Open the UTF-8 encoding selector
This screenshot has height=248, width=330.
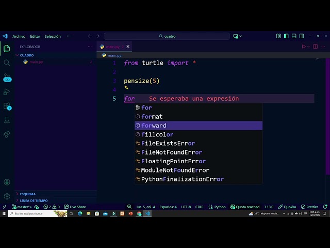click(186, 207)
